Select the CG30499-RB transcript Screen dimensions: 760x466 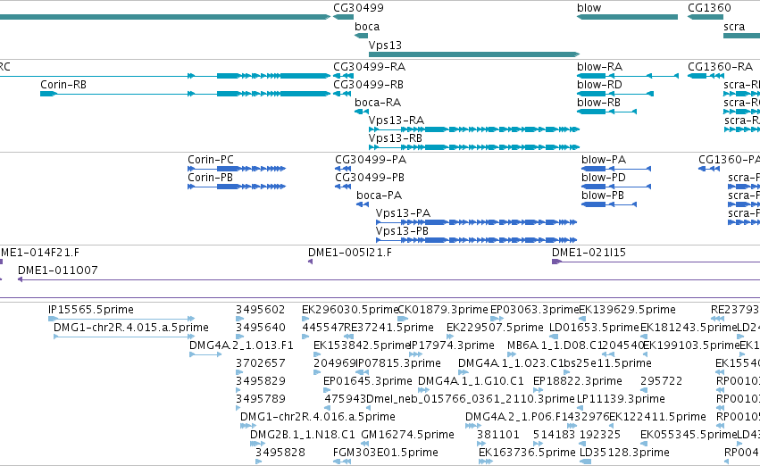pos(342,94)
